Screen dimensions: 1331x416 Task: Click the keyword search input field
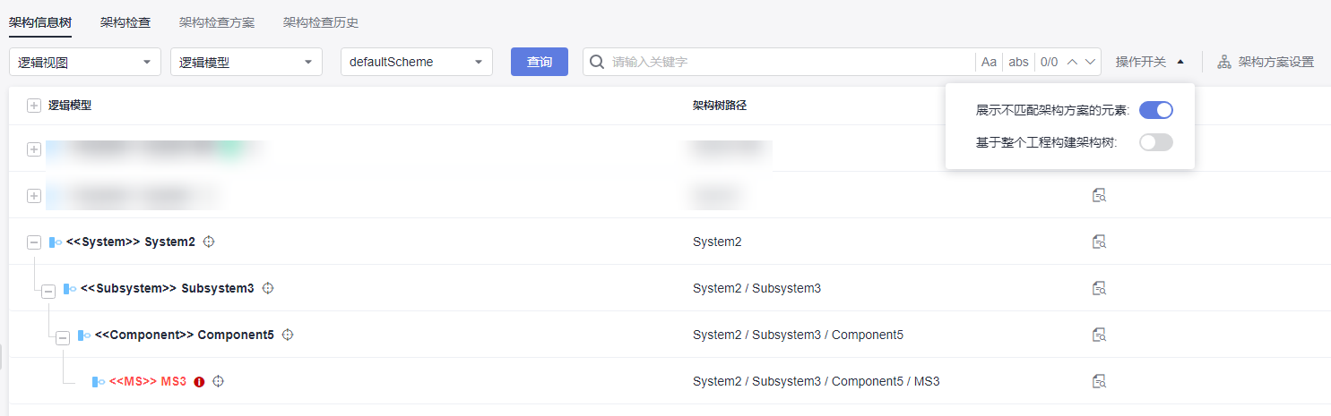tap(789, 63)
